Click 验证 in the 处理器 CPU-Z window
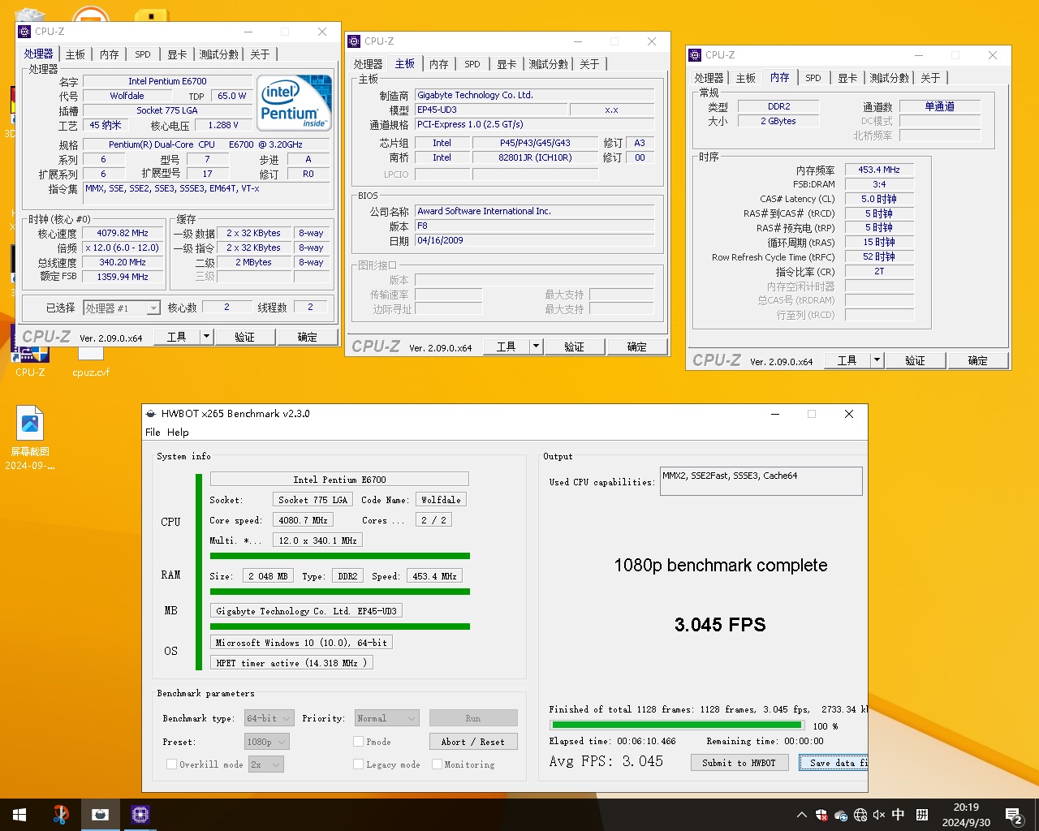Image resolution: width=1039 pixels, height=831 pixels. pos(244,337)
